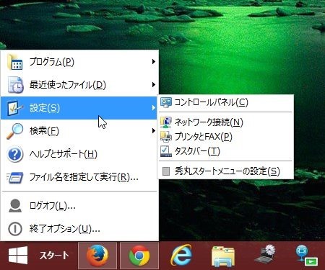Open Internet Explorer from the taskbar
Viewport: 325px width, 270px height.
[181, 256]
